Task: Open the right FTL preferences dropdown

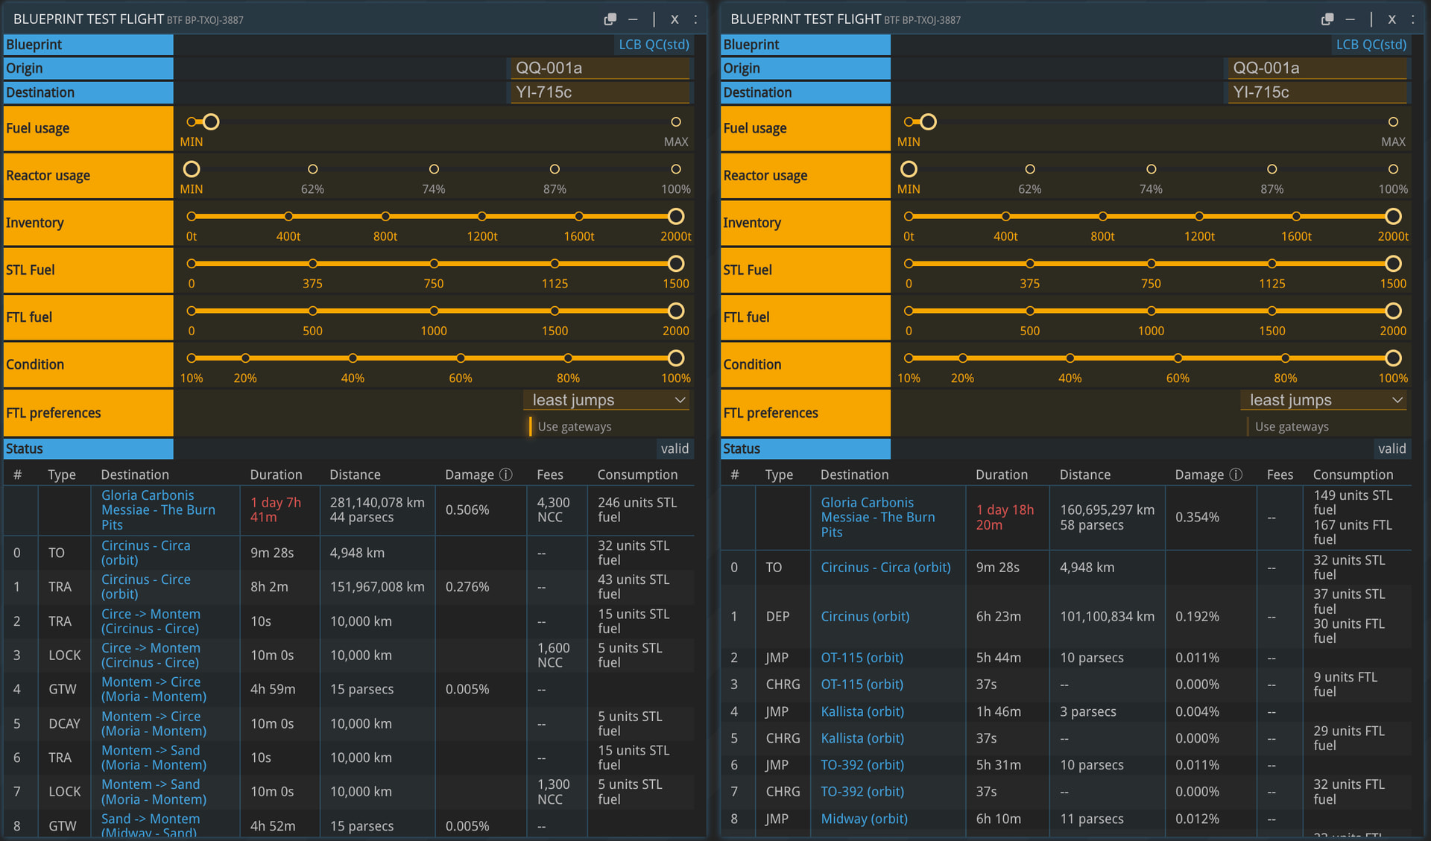Action: pos(1324,400)
